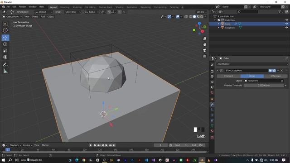
Task: Remove the BTool_Icosphere modifier
Action: point(282,71)
